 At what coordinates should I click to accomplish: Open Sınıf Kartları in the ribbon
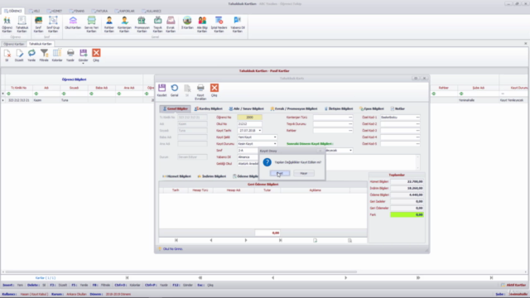39,25
